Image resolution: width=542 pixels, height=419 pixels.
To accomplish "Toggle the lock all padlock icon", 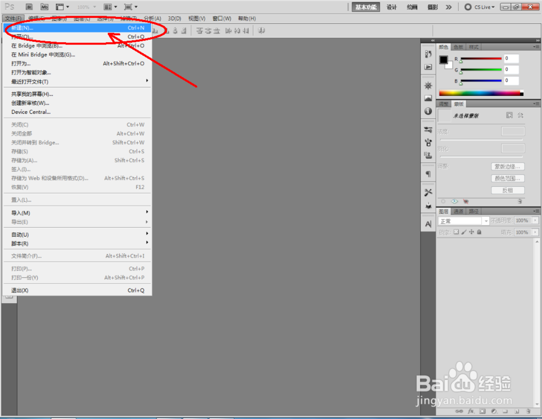I will tap(479, 232).
